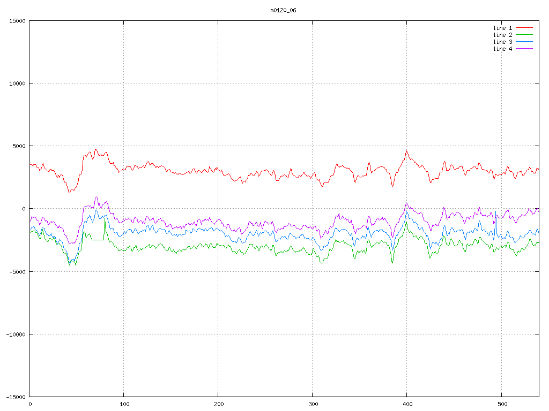Select the 'line 4' legend label
Viewport: 549px width, 411px height.
click(502, 49)
